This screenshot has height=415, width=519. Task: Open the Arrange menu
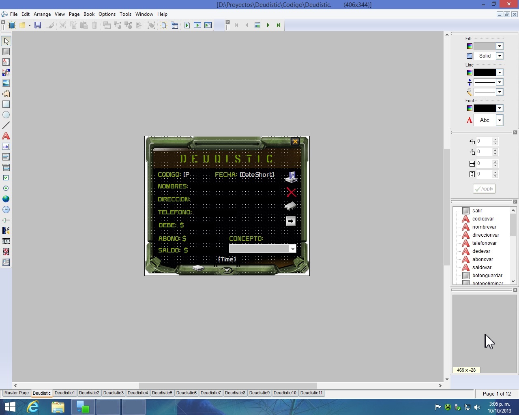click(42, 14)
